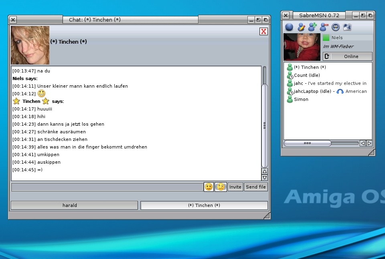Click the display picture photo icon in toolbar

[347, 27]
